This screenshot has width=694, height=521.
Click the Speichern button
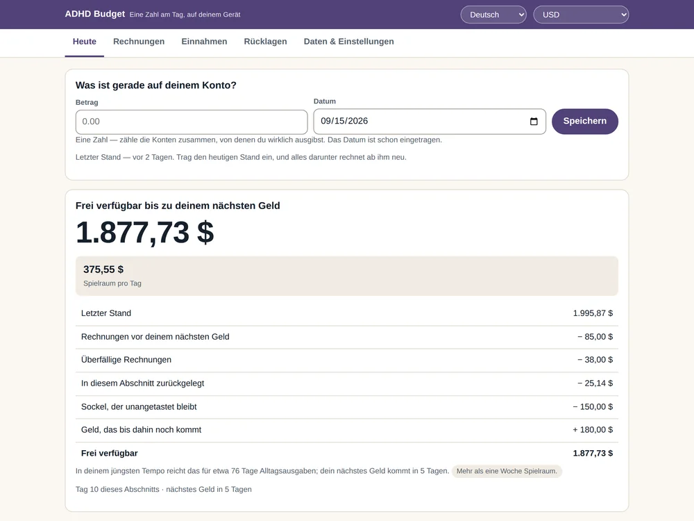pyautogui.click(x=584, y=122)
